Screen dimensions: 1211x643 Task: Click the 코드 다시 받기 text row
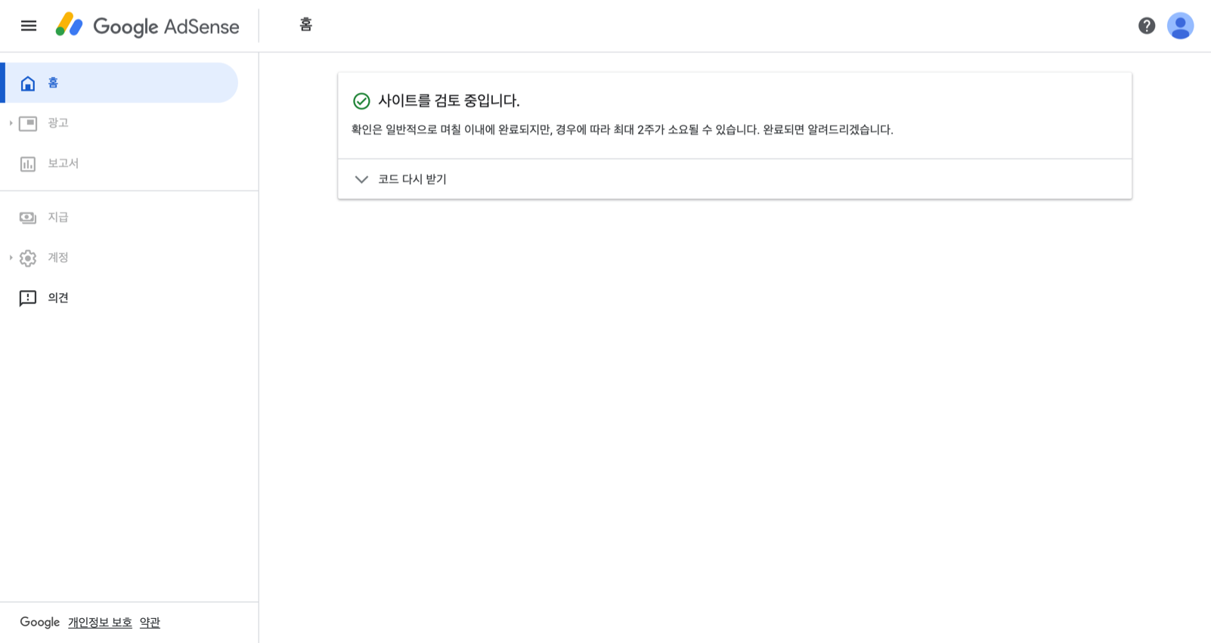[x=735, y=179]
